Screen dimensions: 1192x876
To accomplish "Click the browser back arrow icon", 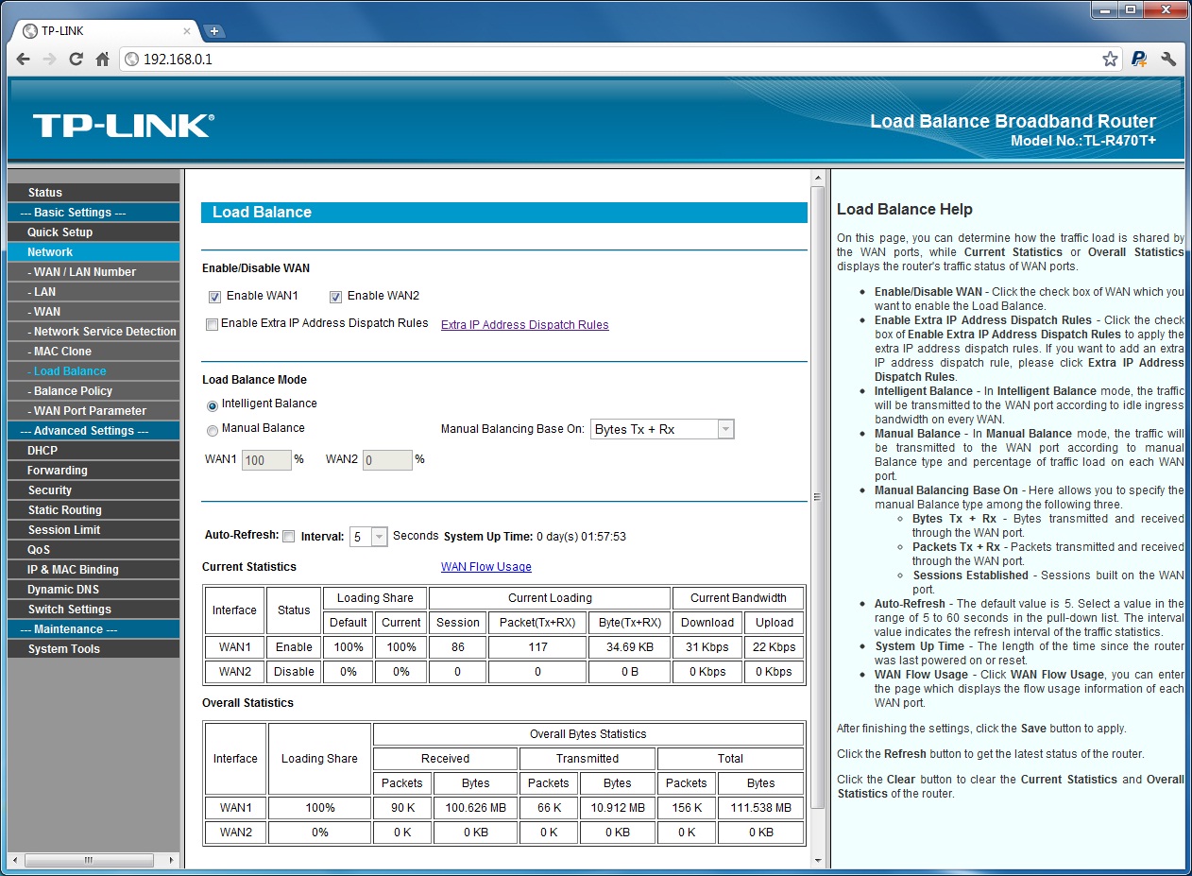I will click(x=22, y=59).
